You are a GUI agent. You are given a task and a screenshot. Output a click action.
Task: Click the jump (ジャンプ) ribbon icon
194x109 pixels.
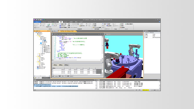pyautogui.click(x=53, y=26)
